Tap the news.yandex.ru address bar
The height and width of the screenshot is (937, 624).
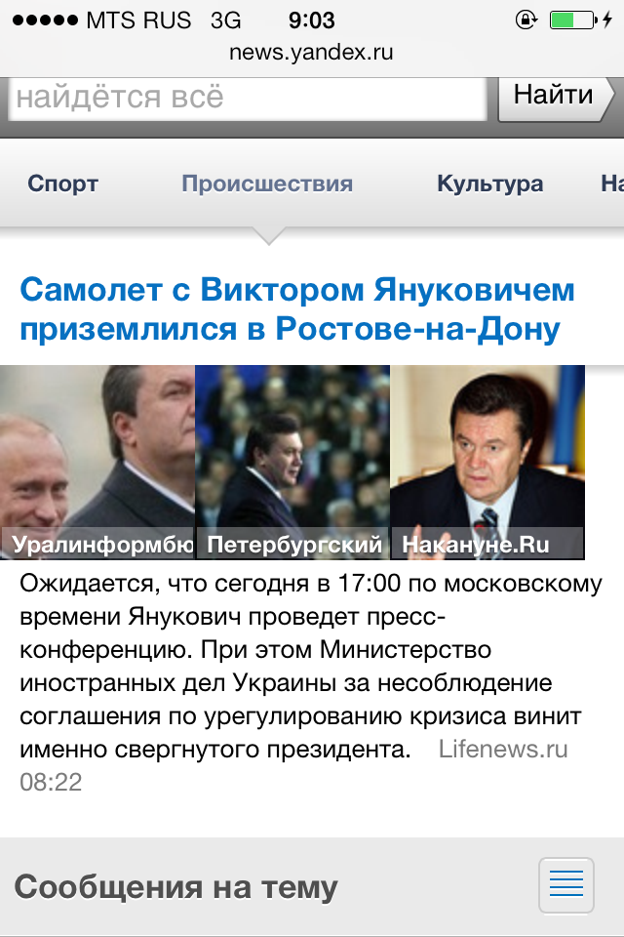(311, 52)
